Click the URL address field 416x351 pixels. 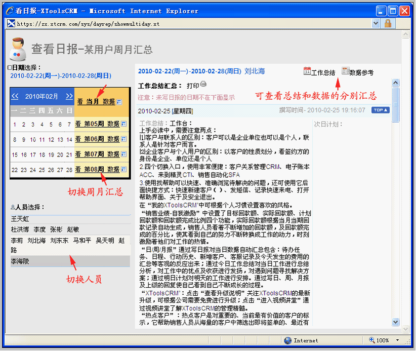click(x=192, y=23)
